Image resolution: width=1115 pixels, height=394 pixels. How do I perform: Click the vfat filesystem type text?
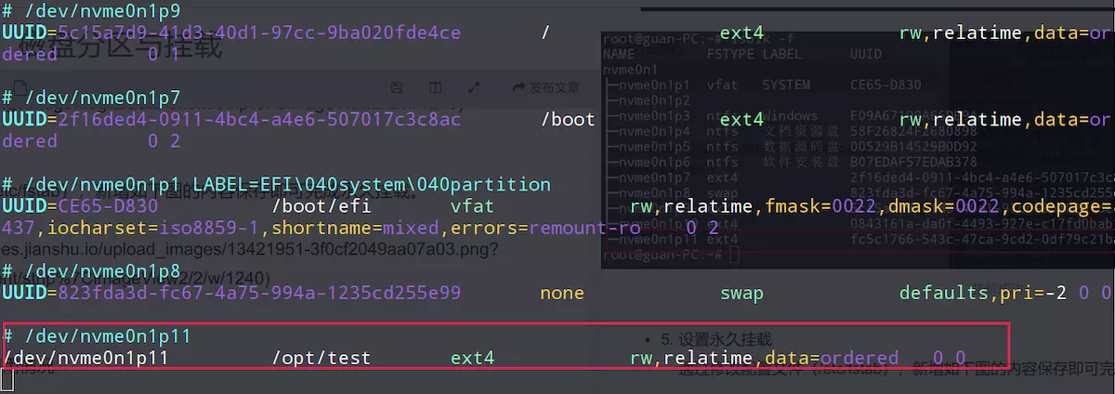click(472, 205)
